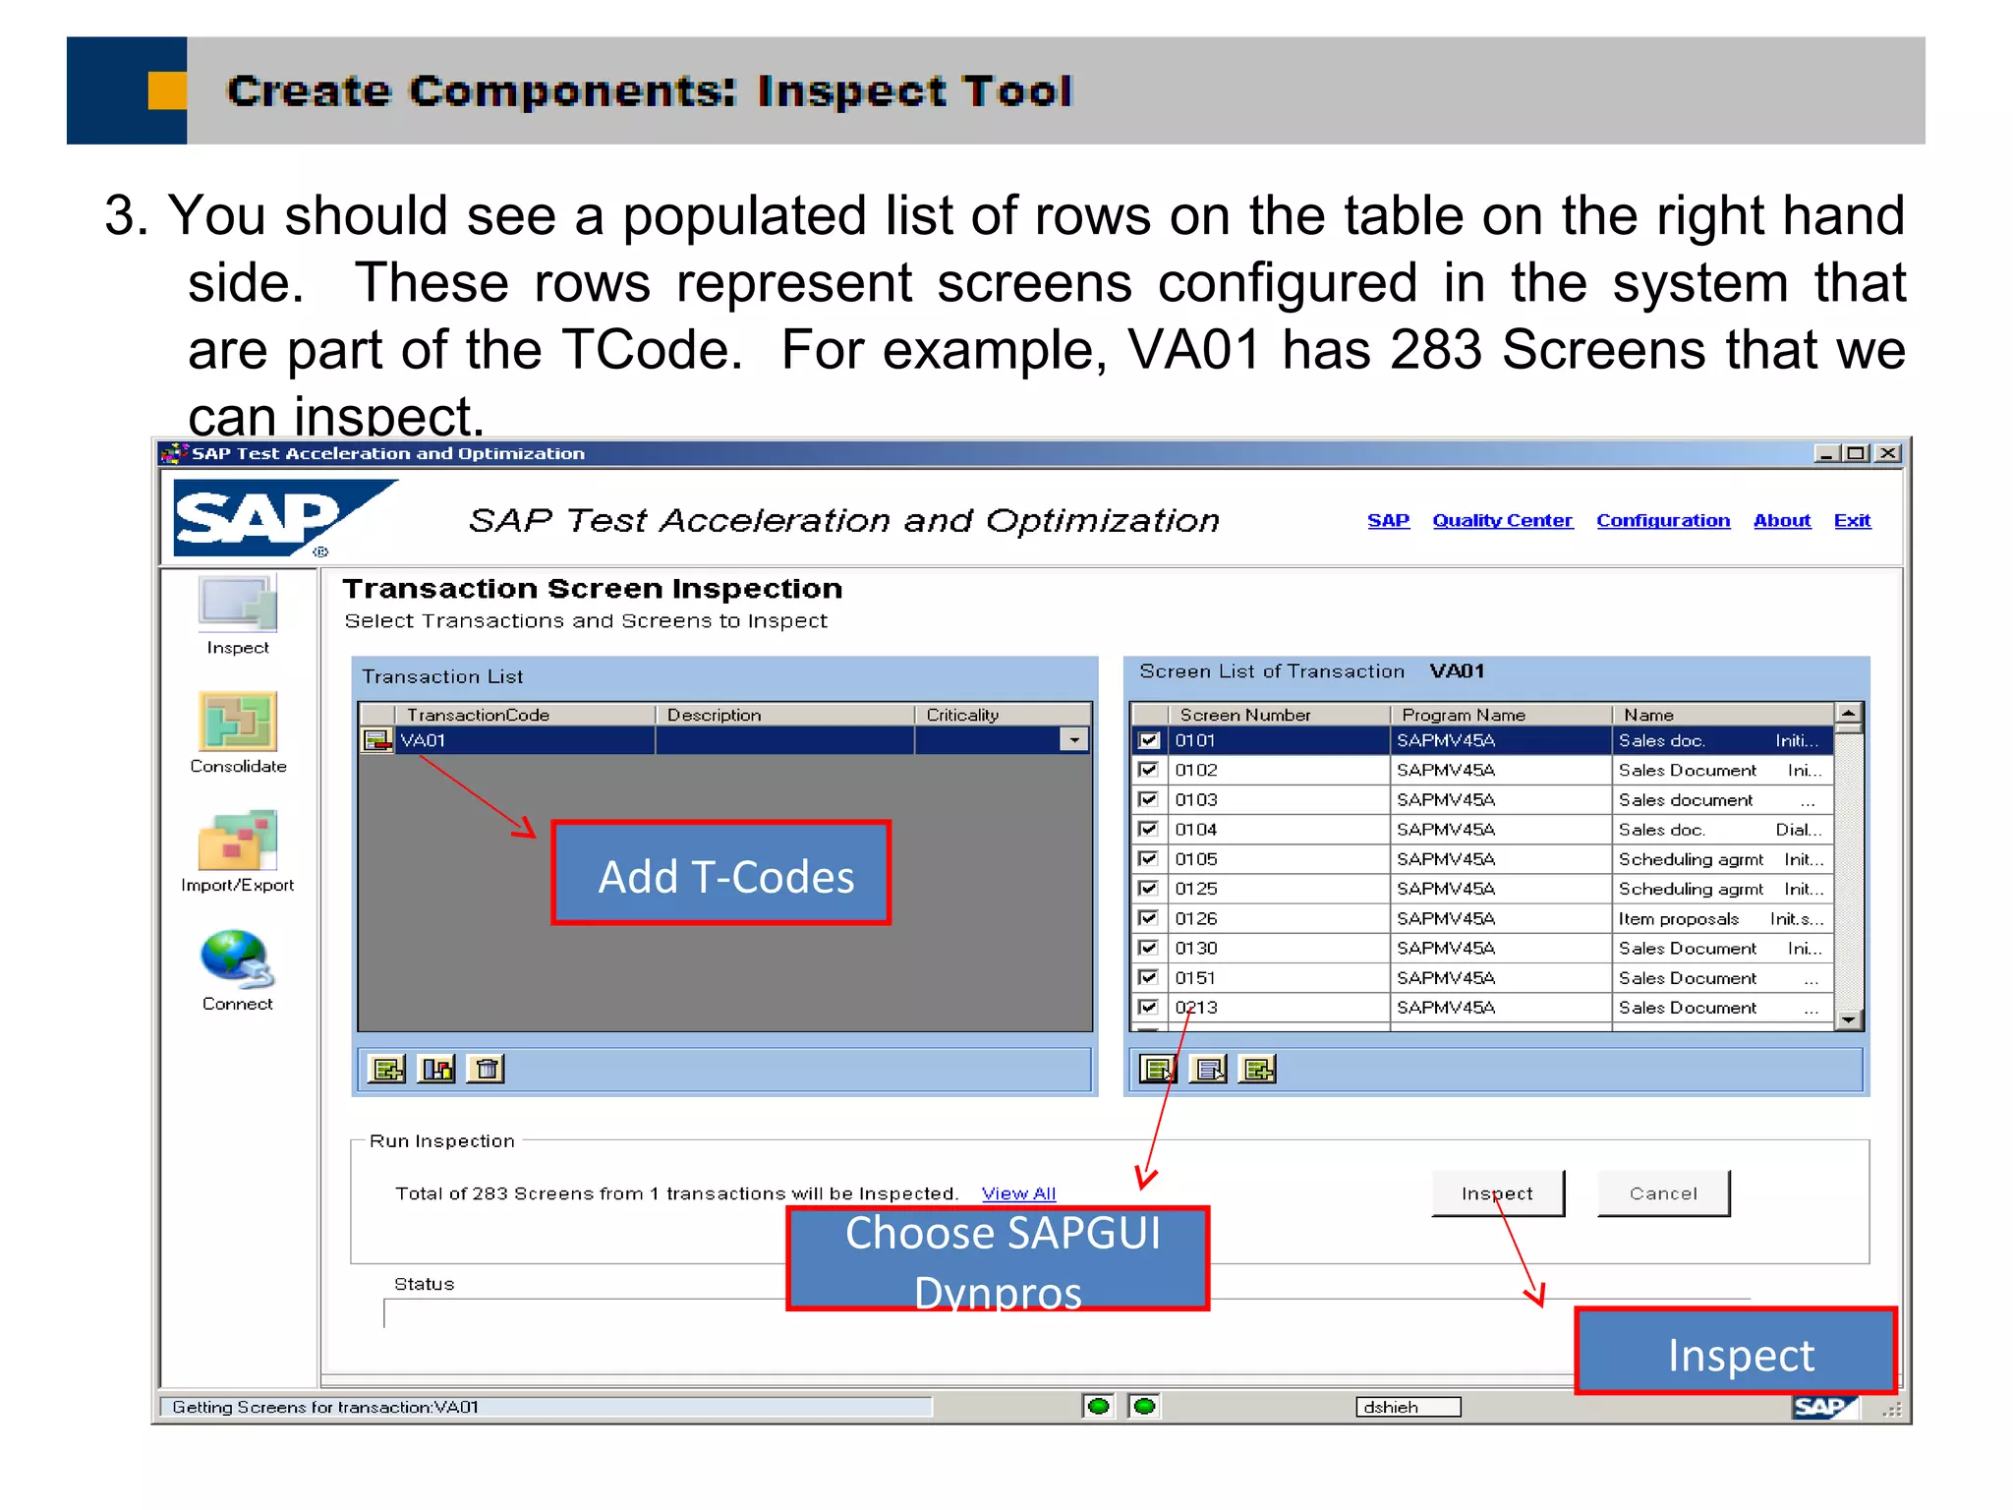The image size is (2013, 1510).
Task: Click second icon under Transaction List
Action: tap(436, 1069)
